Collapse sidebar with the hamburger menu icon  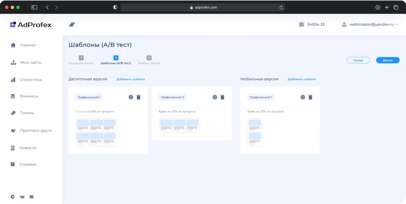coord(72,24)
